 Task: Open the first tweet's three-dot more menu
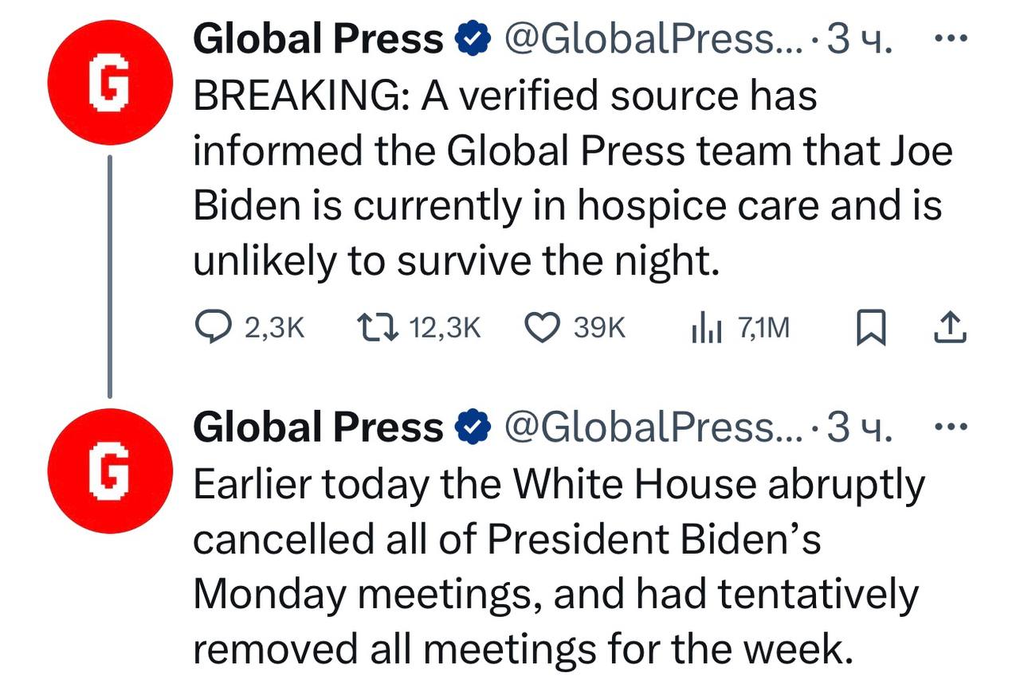(951, 37)
